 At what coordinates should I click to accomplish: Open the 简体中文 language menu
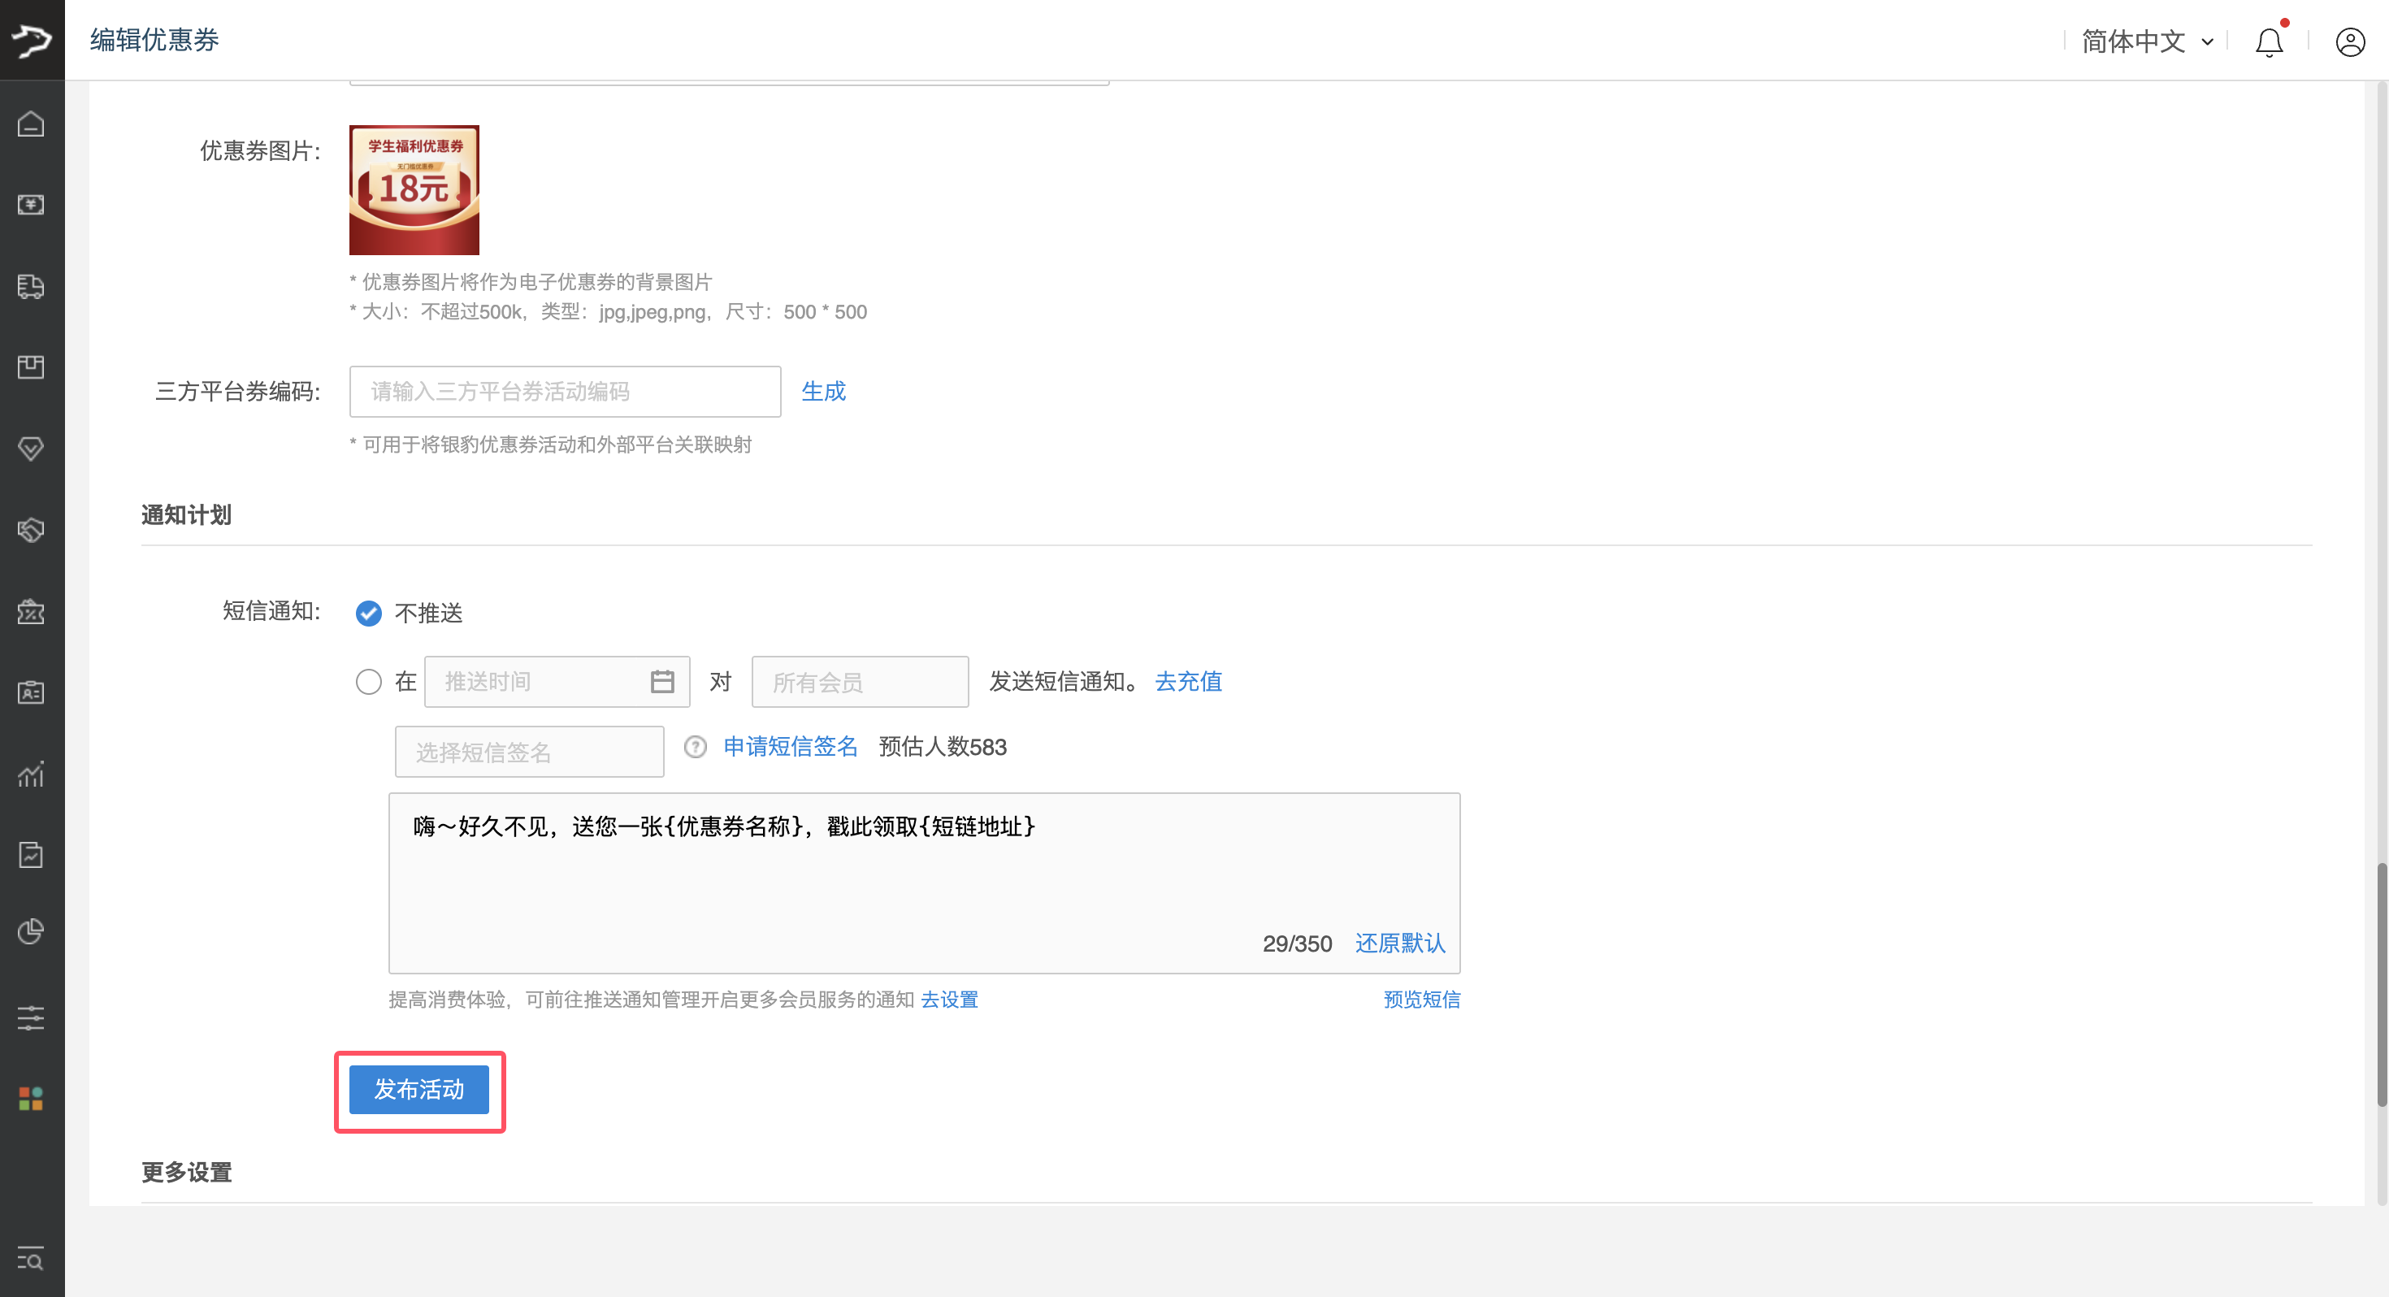(2145, 41)
